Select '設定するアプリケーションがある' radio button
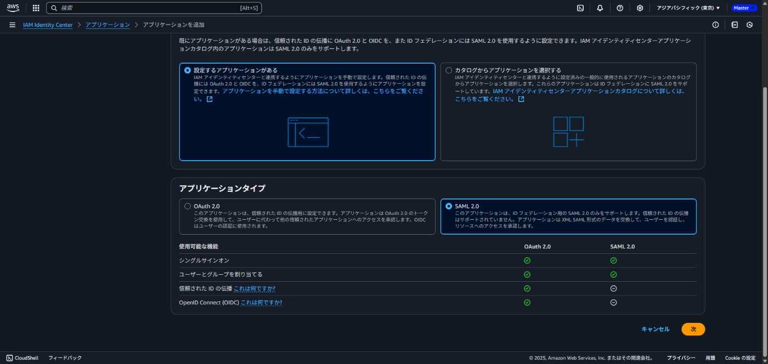768x364 pixels. click(x=188, y=70)
